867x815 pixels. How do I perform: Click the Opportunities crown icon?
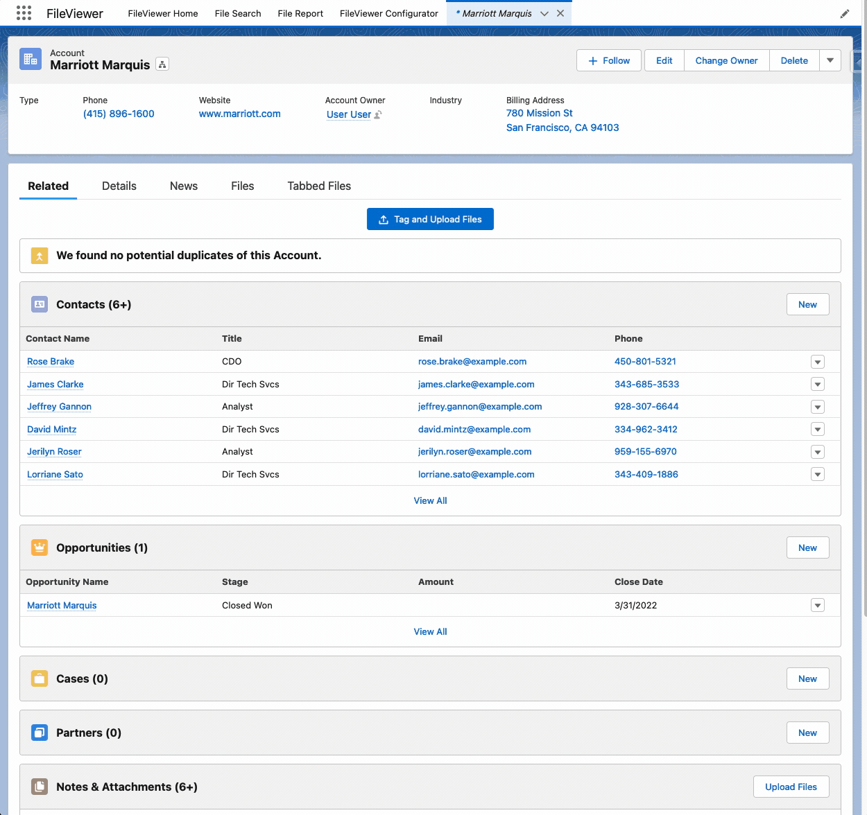pos(40,547)
